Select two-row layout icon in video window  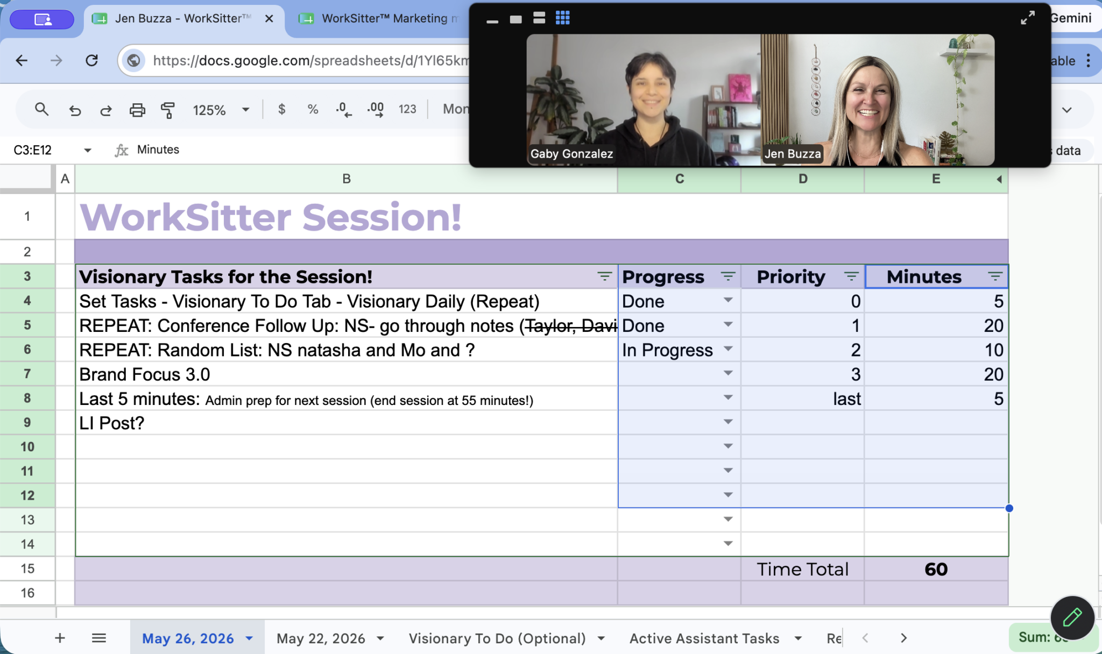point(539,18)
